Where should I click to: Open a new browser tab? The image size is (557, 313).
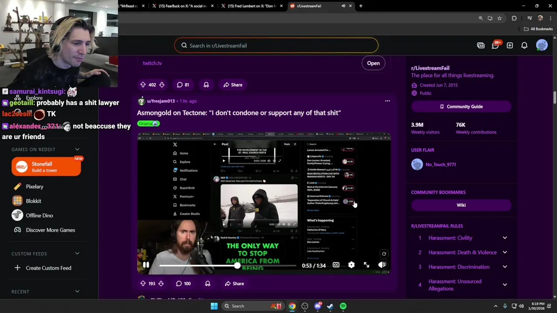361,6
